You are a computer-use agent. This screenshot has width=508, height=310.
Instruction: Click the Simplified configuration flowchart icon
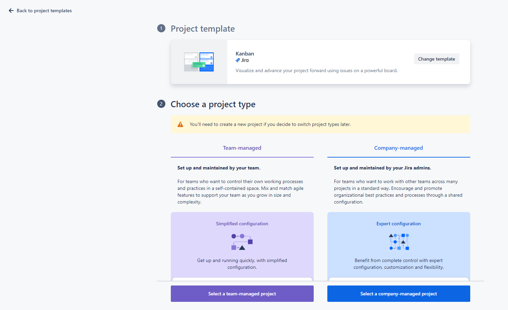click(242, 242)
